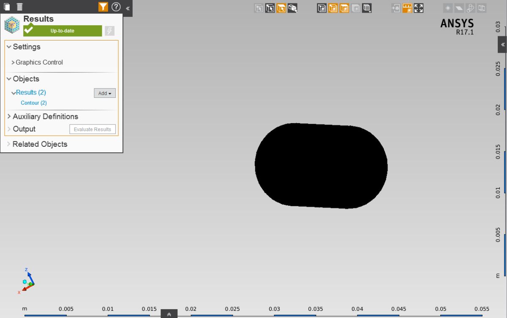Image resolution: width=507 pixels, height=318 pixels.
Task: Collapse the Results panel with double chevron
Action: pos(128,8)
